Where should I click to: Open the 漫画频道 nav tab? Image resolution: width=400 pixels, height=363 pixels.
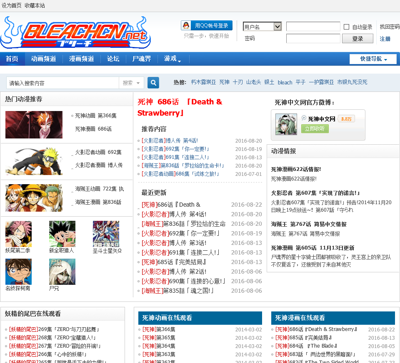coord(82,59)
